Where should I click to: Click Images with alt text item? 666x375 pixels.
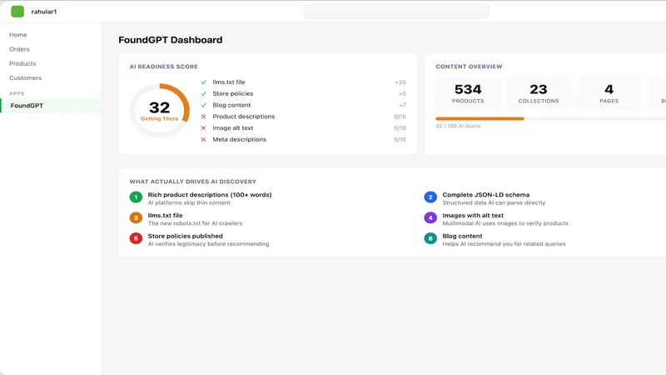pos(473,216)
